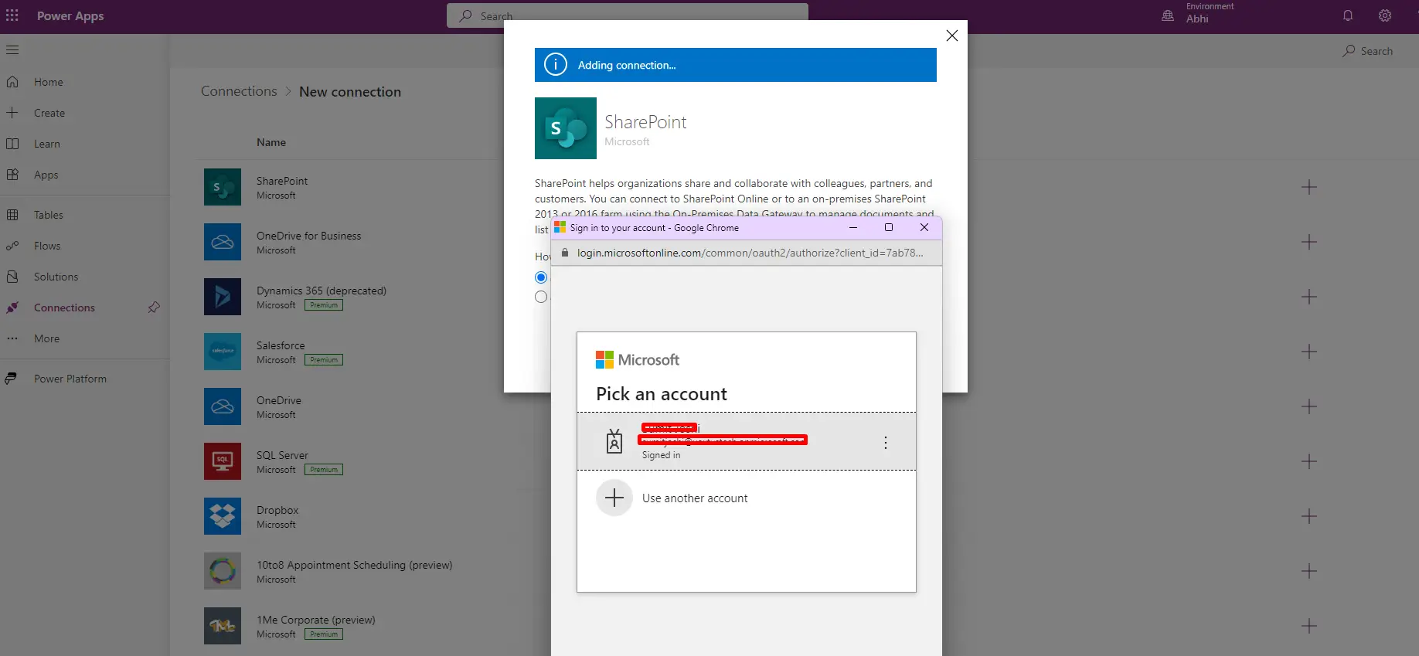Click the 10to8 Appointment Scheduling icon
The width and height of the screenshot is (1419, 656).
tap(223, 571)
